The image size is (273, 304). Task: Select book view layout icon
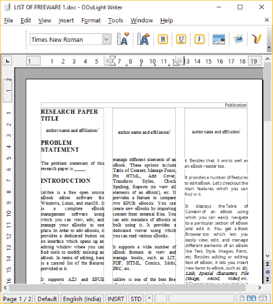click(x=263, y=298)
